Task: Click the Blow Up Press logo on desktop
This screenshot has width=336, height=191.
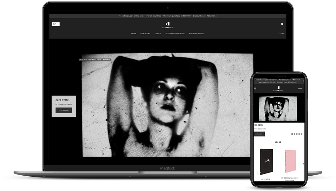Action: point(168,25)
